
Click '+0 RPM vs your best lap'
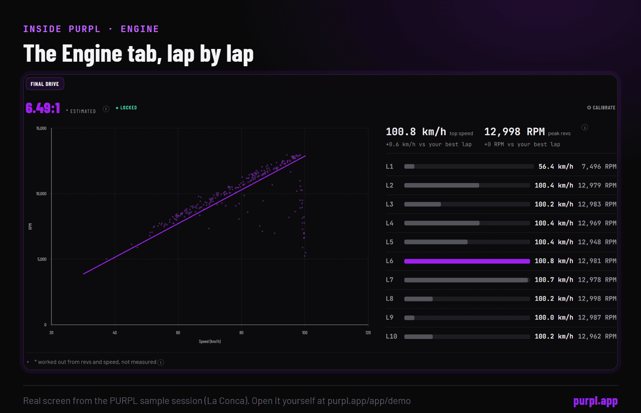click(x=522, y=144)
